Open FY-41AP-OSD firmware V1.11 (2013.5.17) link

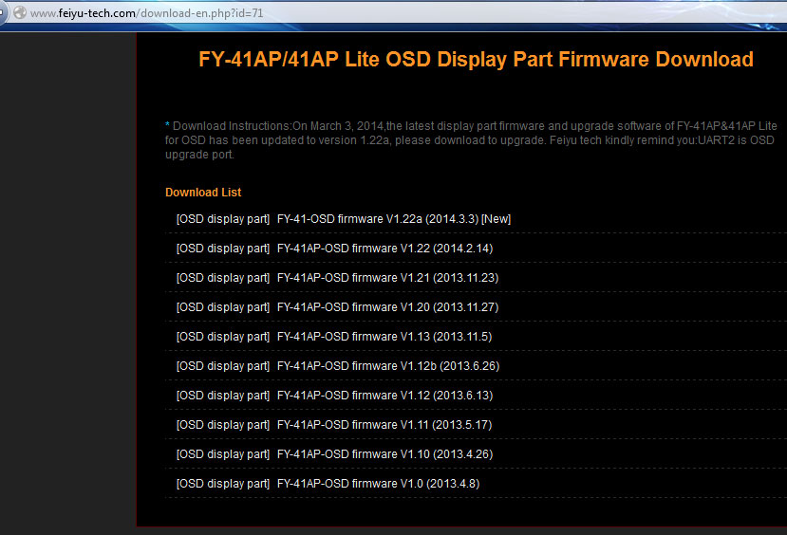[384, 425]
